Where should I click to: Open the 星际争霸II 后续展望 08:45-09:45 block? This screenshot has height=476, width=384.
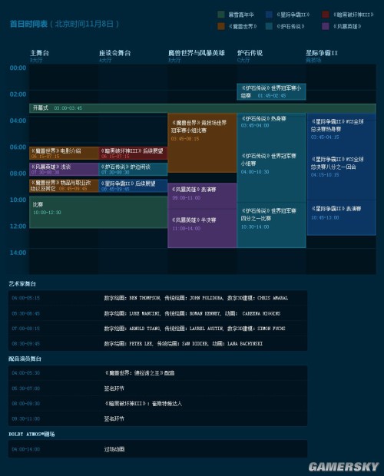click(133, 186)
